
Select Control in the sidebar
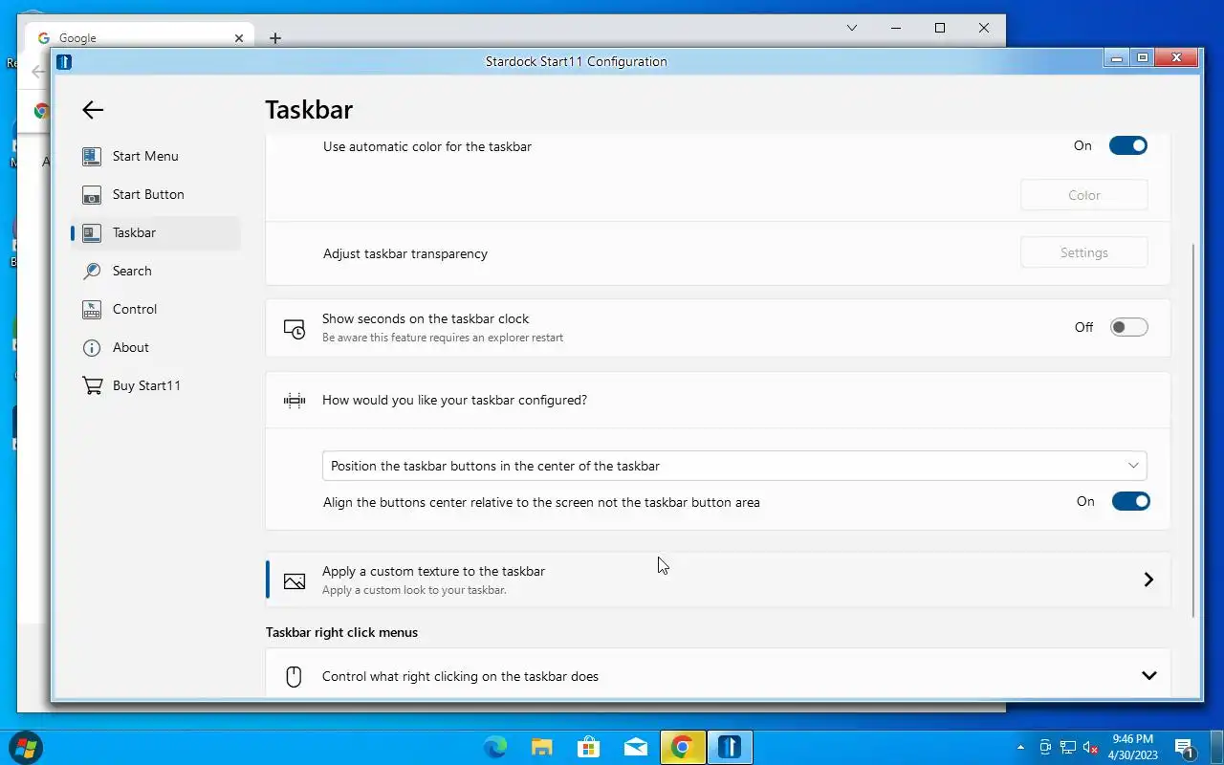[x=156, y=309]
